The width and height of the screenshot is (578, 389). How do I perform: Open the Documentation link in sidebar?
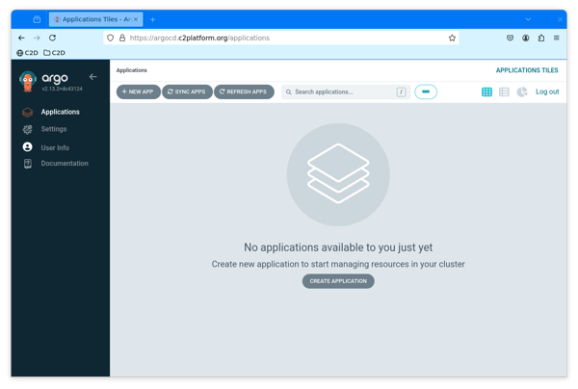click(65, 164)
